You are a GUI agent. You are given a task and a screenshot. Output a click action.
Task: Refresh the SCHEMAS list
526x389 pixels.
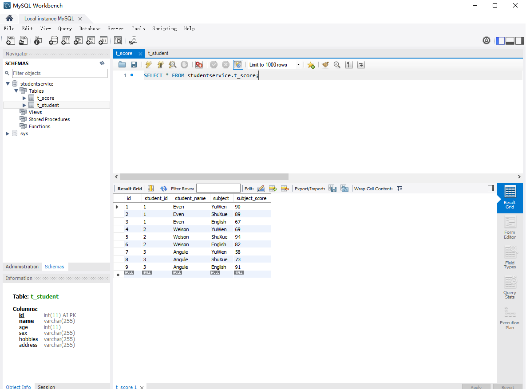(x=102, y=63)
